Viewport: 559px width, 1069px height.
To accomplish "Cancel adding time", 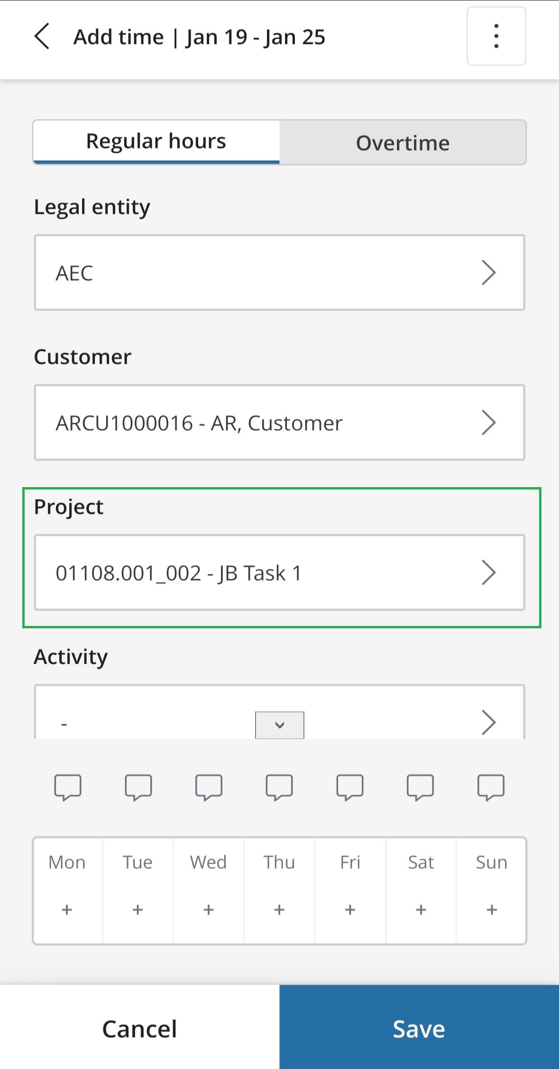I will point(139,1028).
